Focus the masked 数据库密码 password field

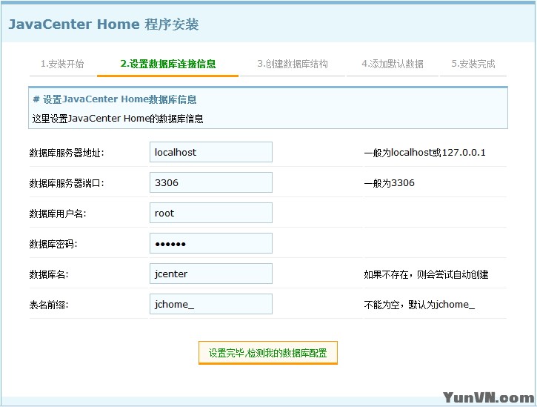coord(211,243)
